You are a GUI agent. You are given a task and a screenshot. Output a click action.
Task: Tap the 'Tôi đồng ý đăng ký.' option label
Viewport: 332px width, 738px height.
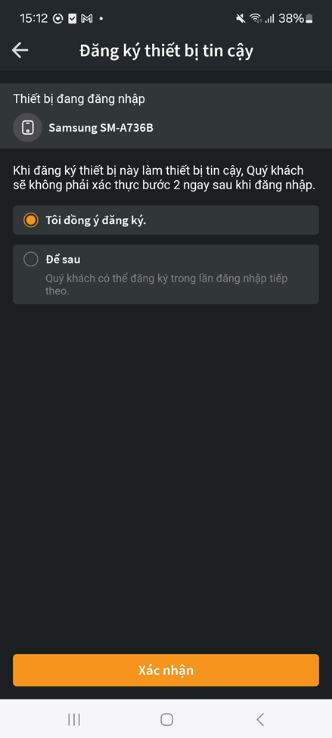(95, 220)
